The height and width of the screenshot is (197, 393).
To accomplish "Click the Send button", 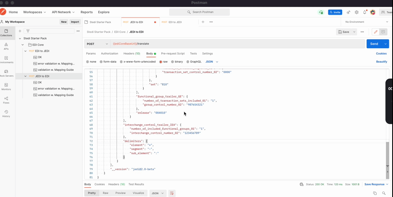I will tap(374, 44).
